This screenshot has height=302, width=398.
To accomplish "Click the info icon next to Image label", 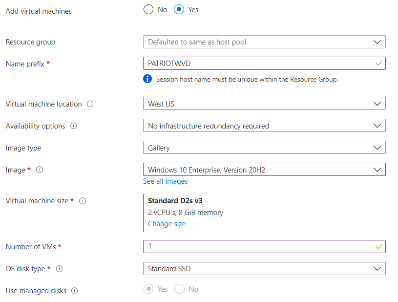I will click(x=40, y=170).
